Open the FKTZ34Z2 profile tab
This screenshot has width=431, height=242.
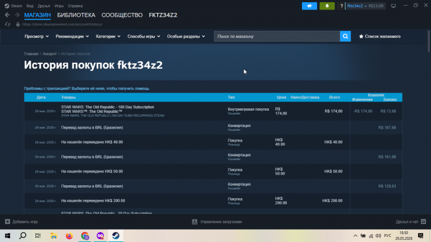(163, 15)
